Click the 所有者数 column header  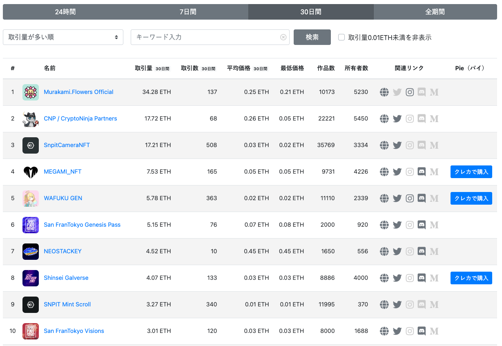[x=357, y=68]
